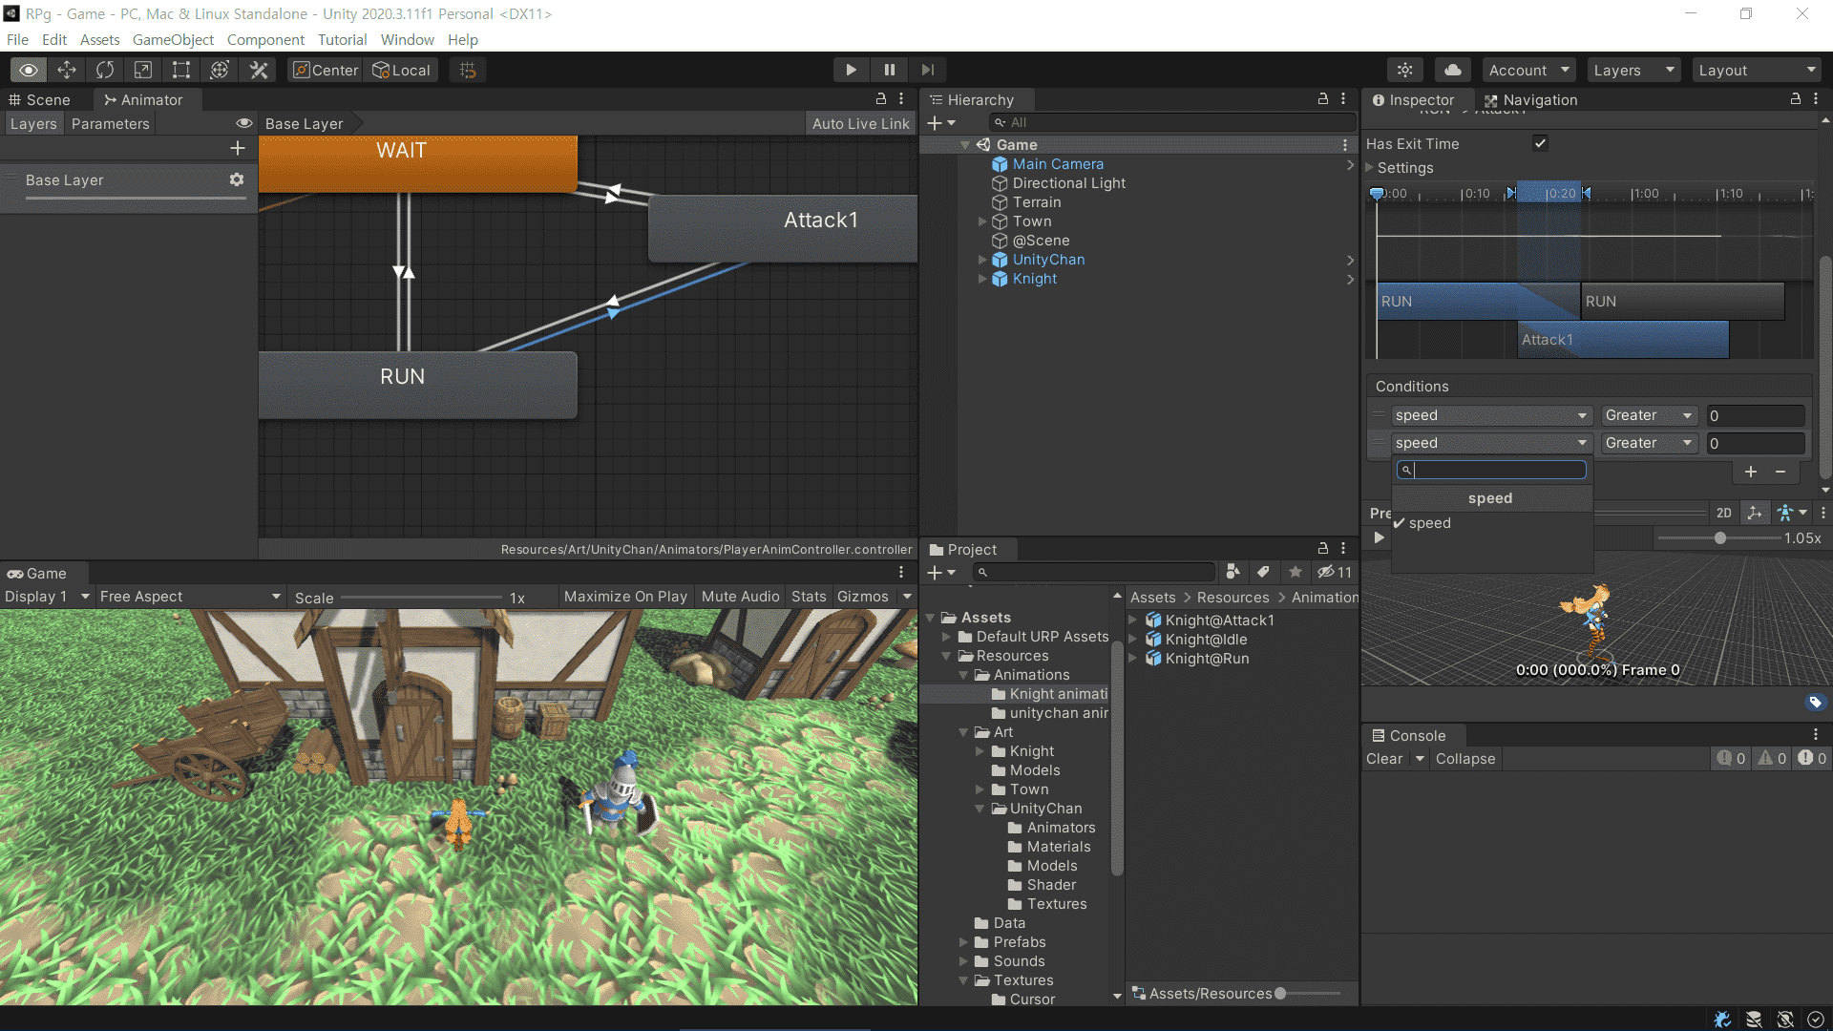Viewport: 1833px width, 1031px height.
Task: Toggle grid snapping icon in toolbar
Action: (x=468, y=70)
